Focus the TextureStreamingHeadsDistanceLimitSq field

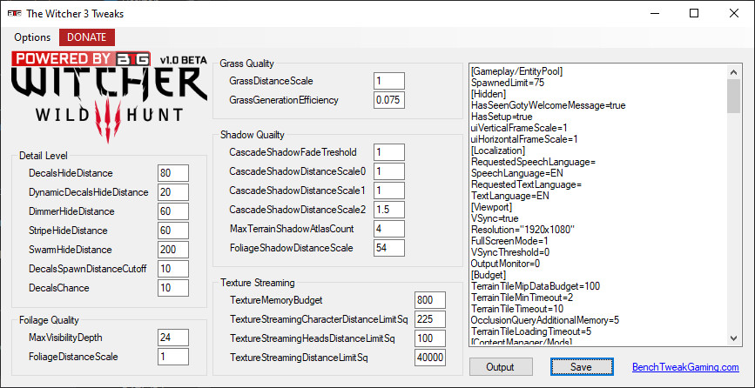point(430,338)
